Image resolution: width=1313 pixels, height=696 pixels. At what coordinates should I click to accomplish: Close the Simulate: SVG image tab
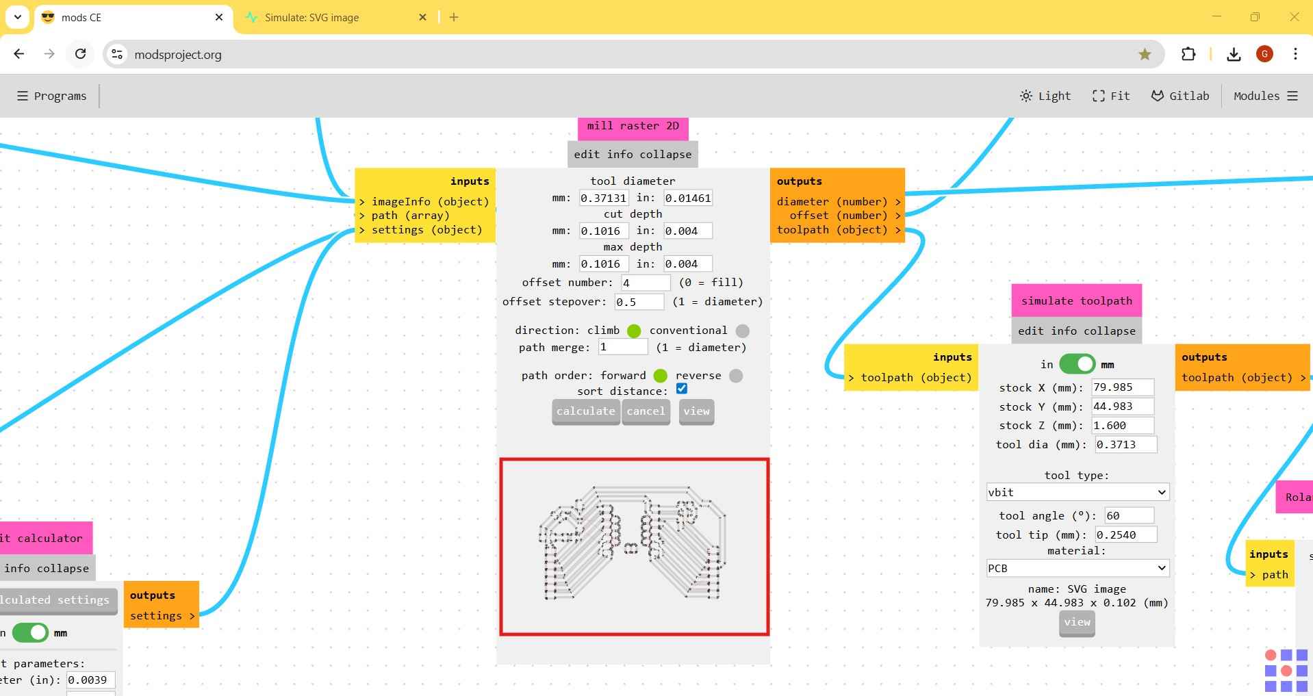point(422,17)
